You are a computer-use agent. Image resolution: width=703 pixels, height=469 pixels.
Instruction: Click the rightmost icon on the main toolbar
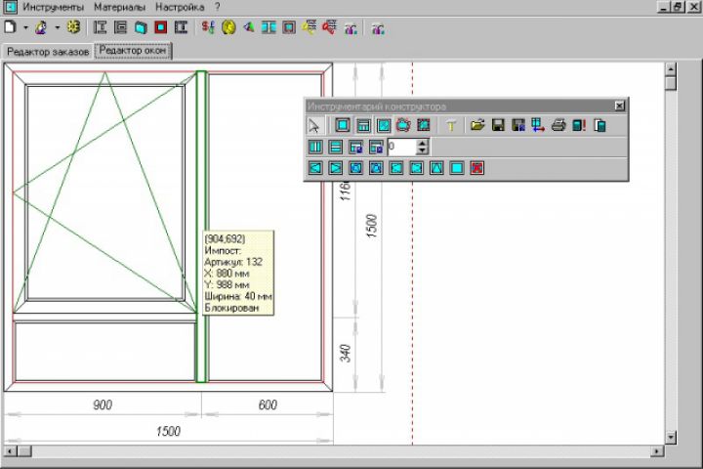click(x=378, y=28)
